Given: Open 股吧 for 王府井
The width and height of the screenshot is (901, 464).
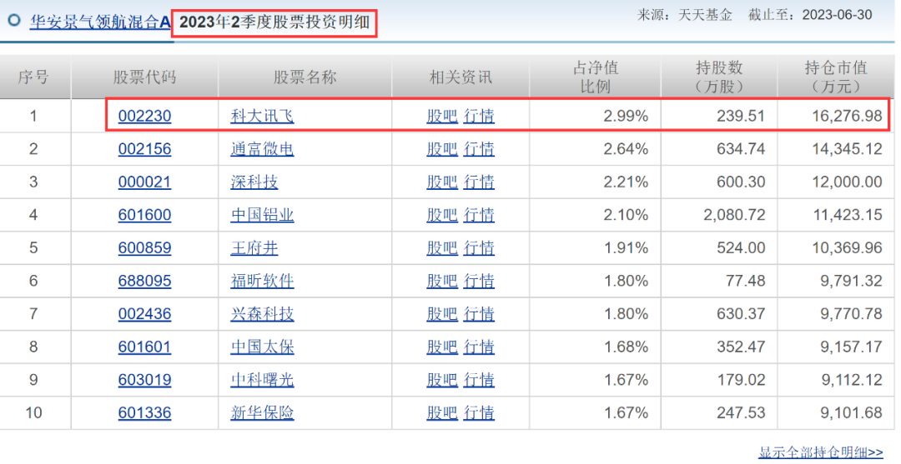Looking at the screenshot, I should tap(442, 248).
